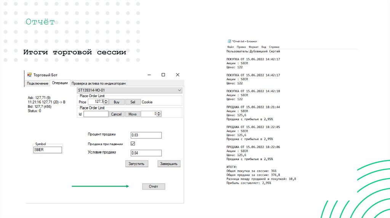The height and width of the screenshot is (218, 390).
Task: Click the Move order button
Action: [x=132, y=114]
